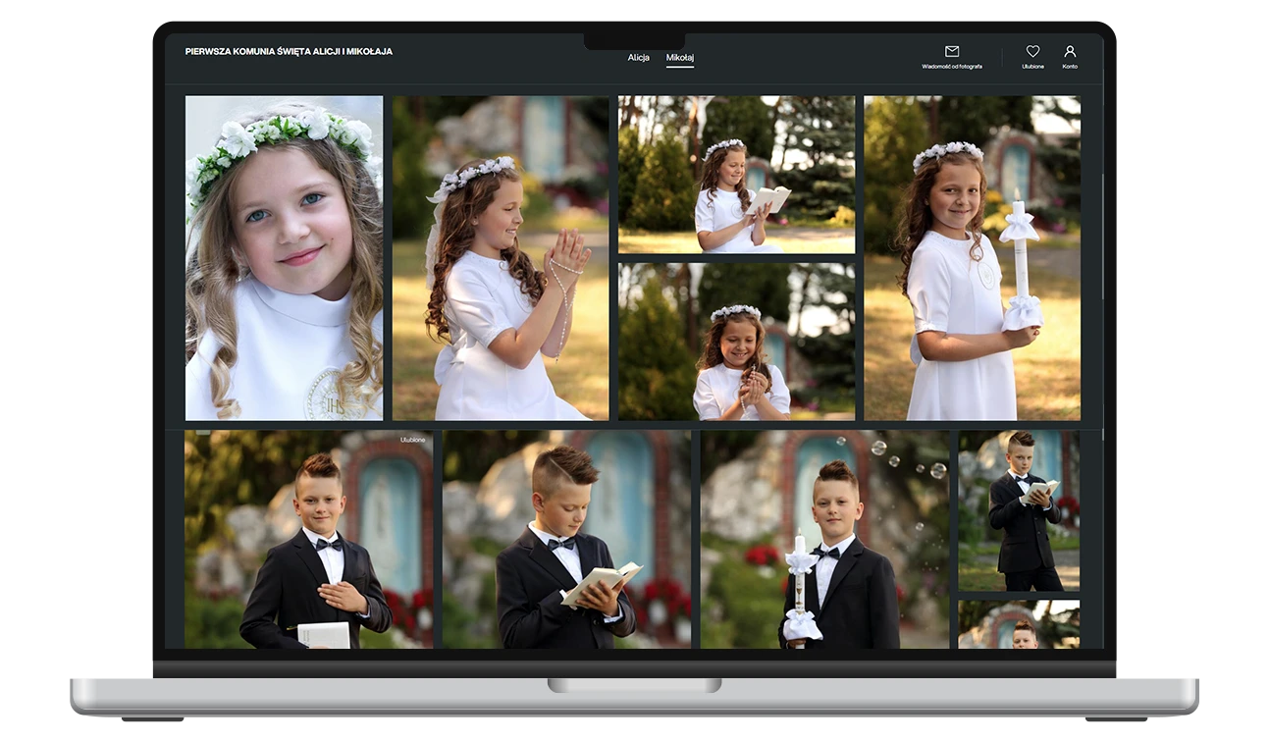Open photo of boy with hand on chest
The height and width of the screenshot is (742, 1269).
click(x=308, y=539)
